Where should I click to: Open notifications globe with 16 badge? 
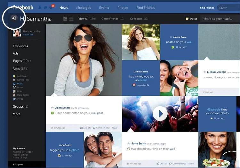click(x=51, y=7)
